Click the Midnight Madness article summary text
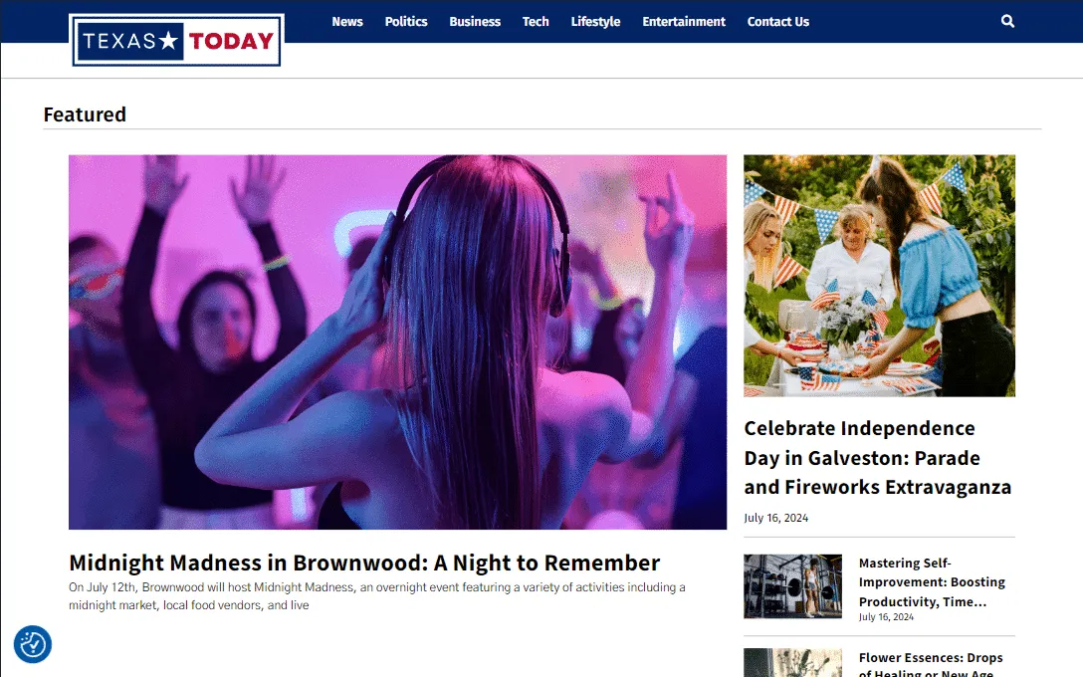 (x=377, y=596)
